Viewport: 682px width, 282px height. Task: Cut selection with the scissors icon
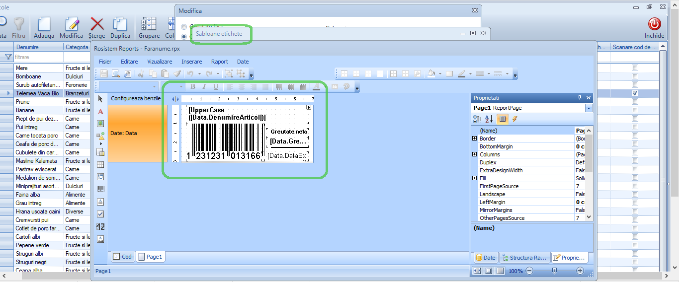point(141,73)
